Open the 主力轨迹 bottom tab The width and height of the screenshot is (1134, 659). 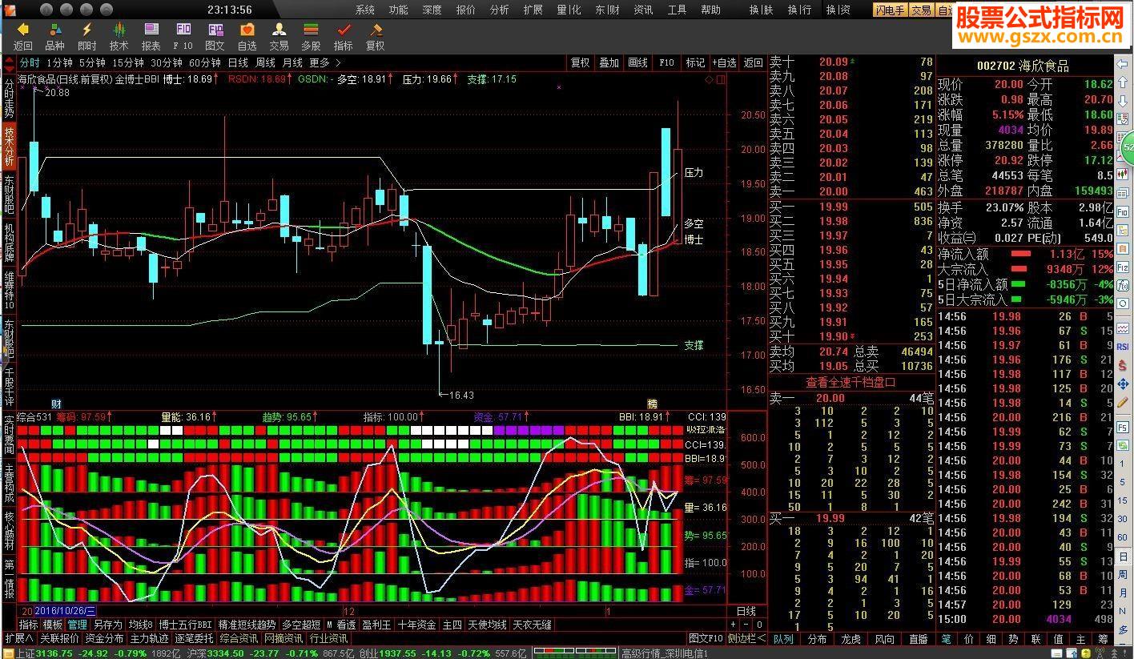tap(150, 638)
